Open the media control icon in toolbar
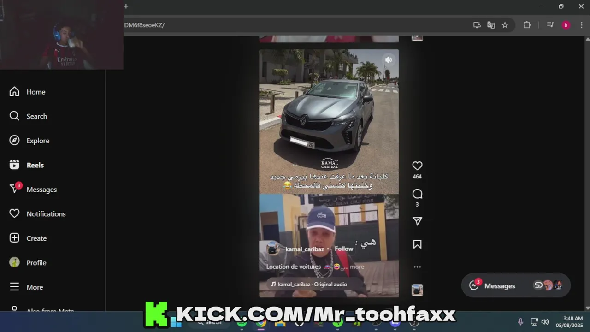 pyautogui.click(x=550, y=25)
